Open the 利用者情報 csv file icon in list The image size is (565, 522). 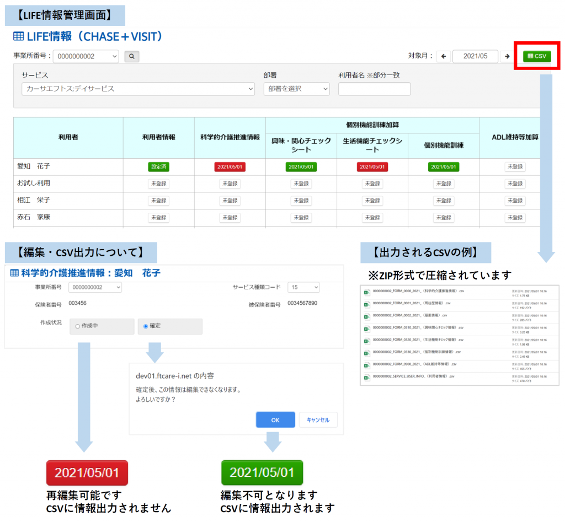click(x=367, y=378)
